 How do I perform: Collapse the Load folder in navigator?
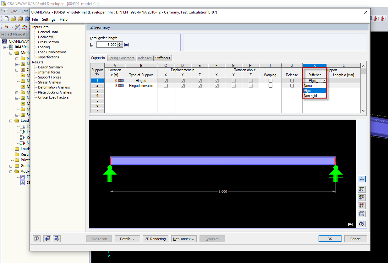11,121
